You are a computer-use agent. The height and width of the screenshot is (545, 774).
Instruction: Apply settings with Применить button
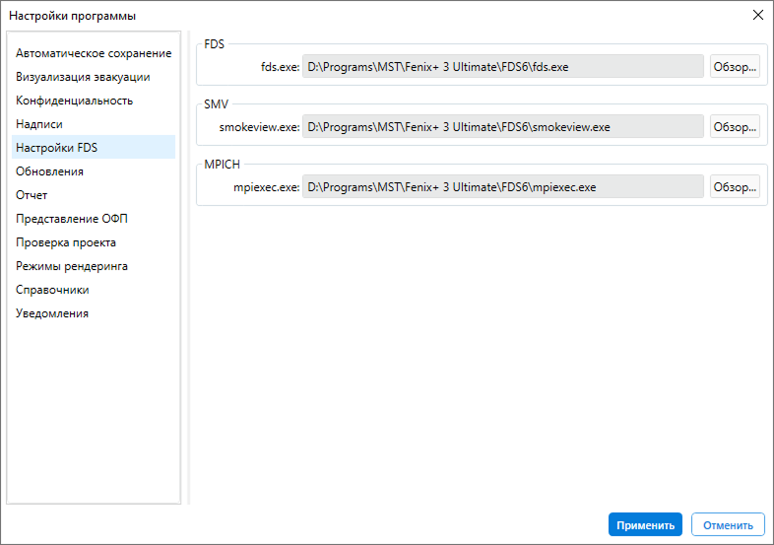coord(645,524)
